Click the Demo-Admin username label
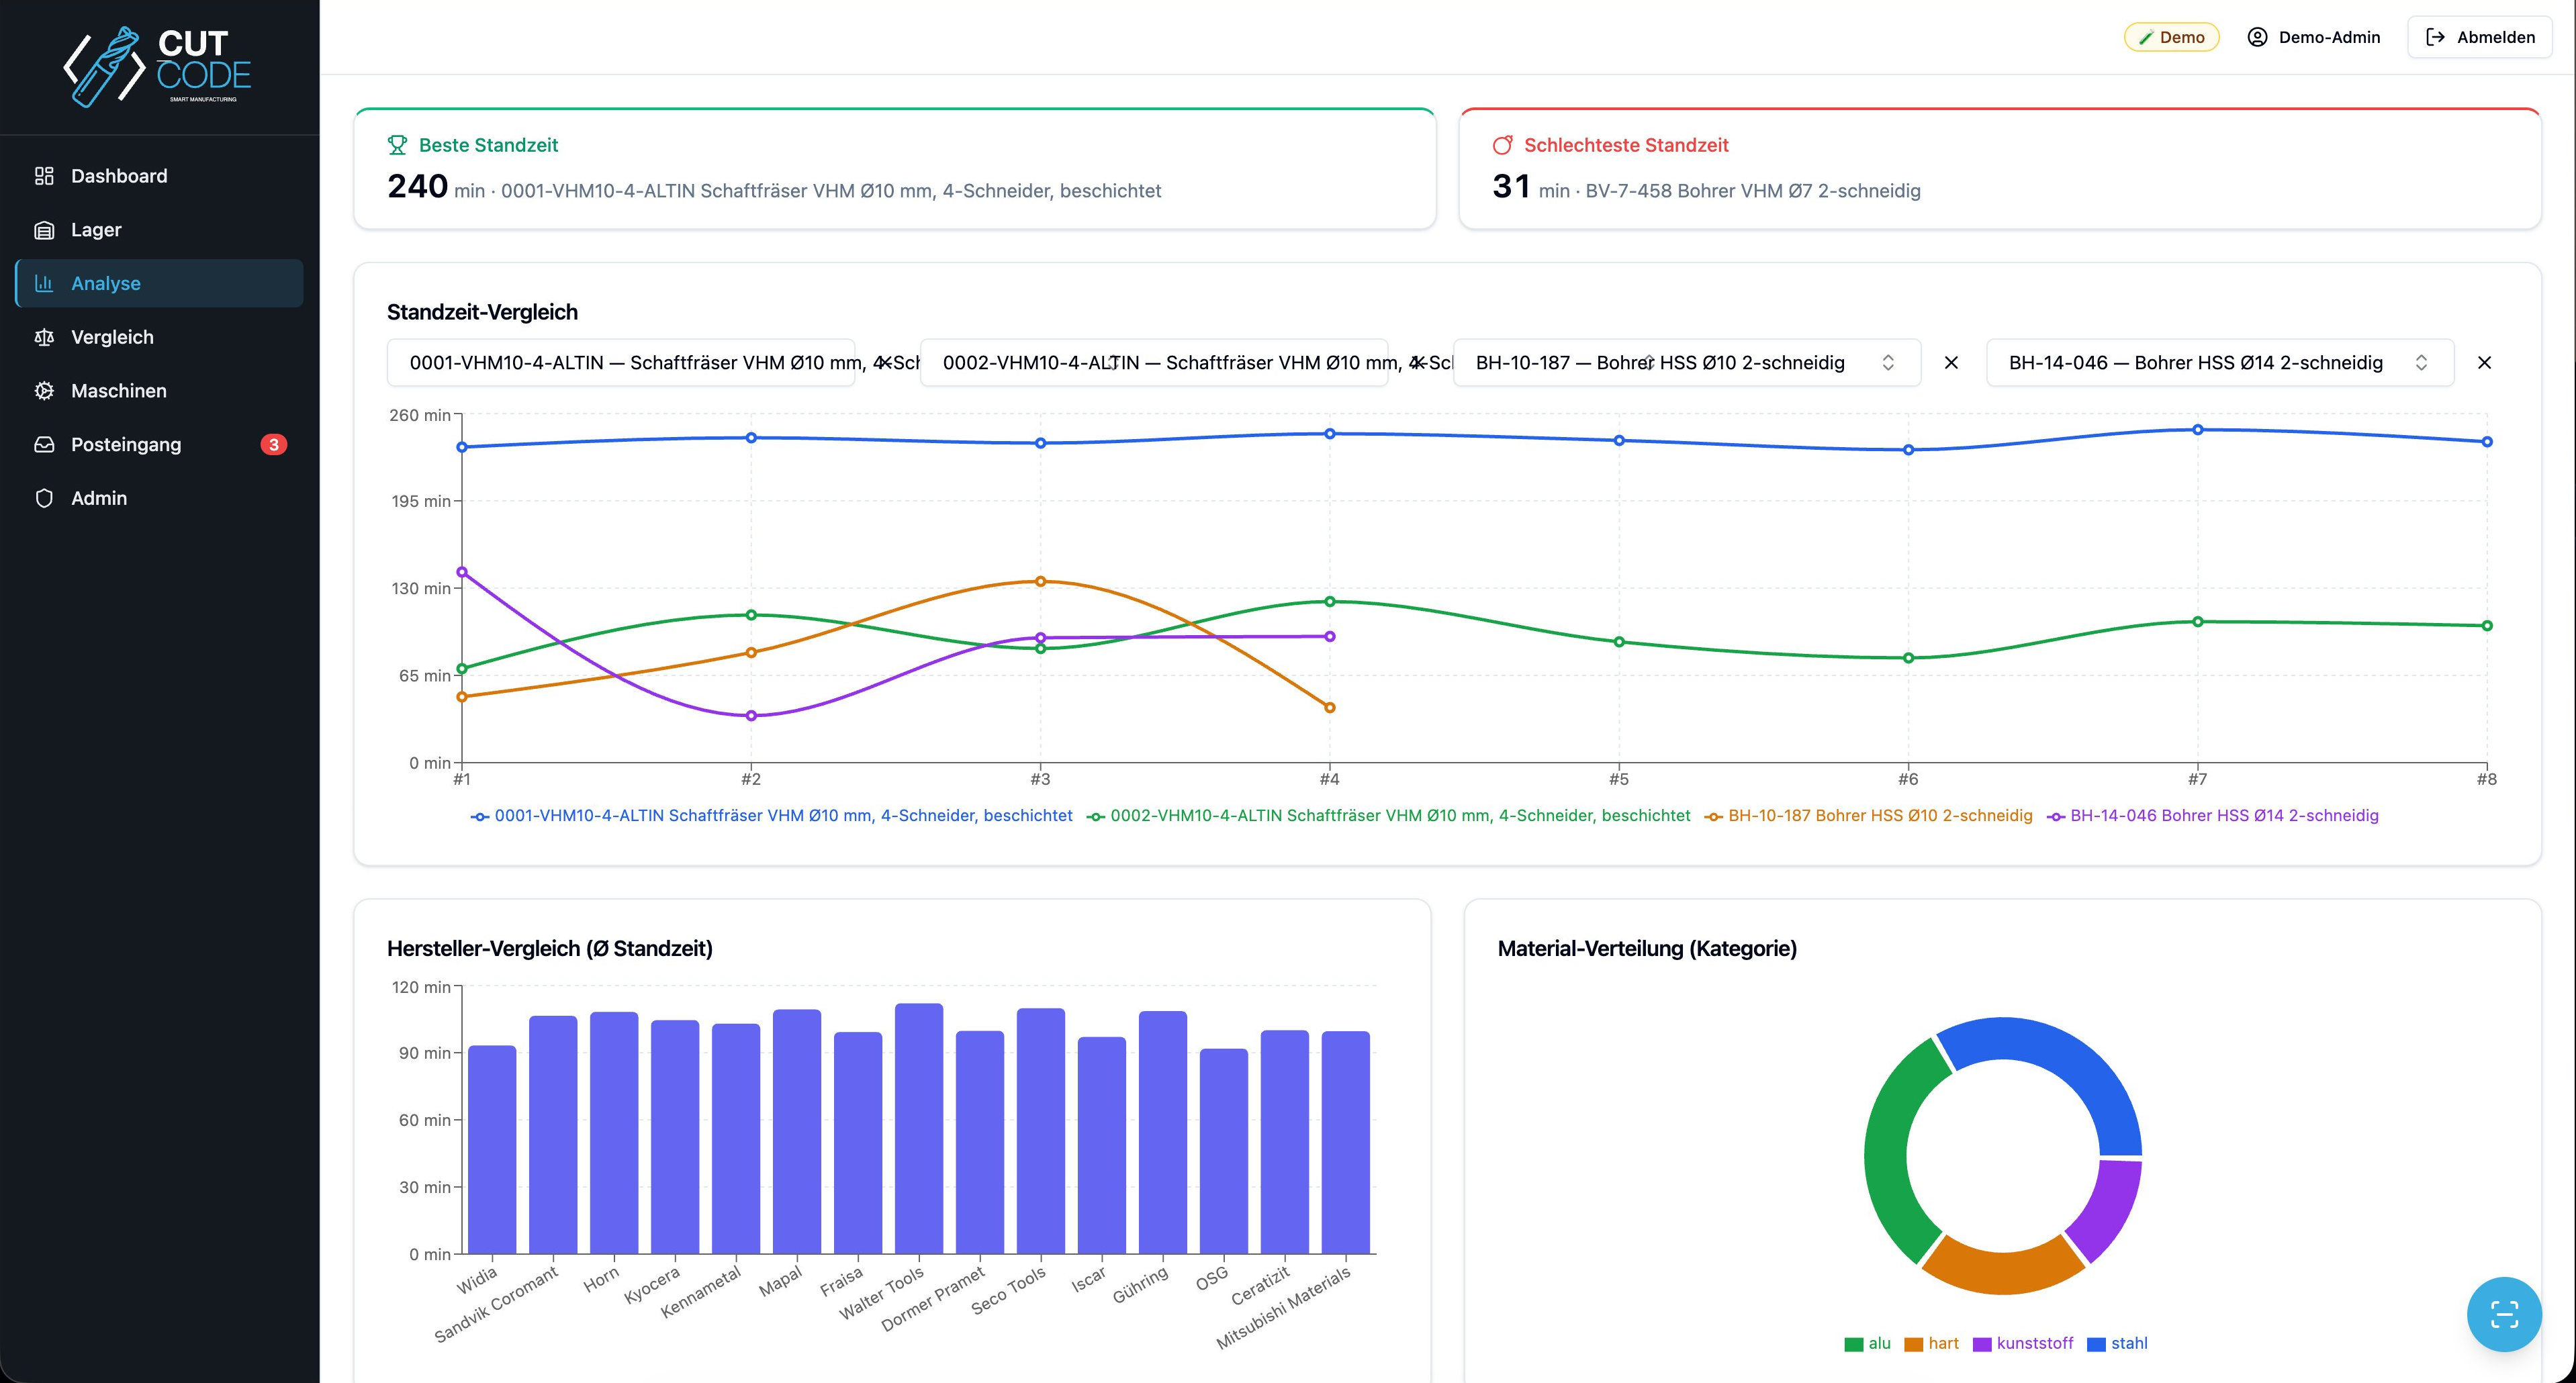Image resolution: width=2576 pixels, height=1383 pixels. pos(2329,37)
